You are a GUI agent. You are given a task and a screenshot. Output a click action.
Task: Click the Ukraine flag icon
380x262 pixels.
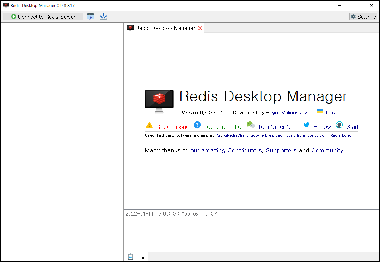pyautogui.click(x=320, y=111)
